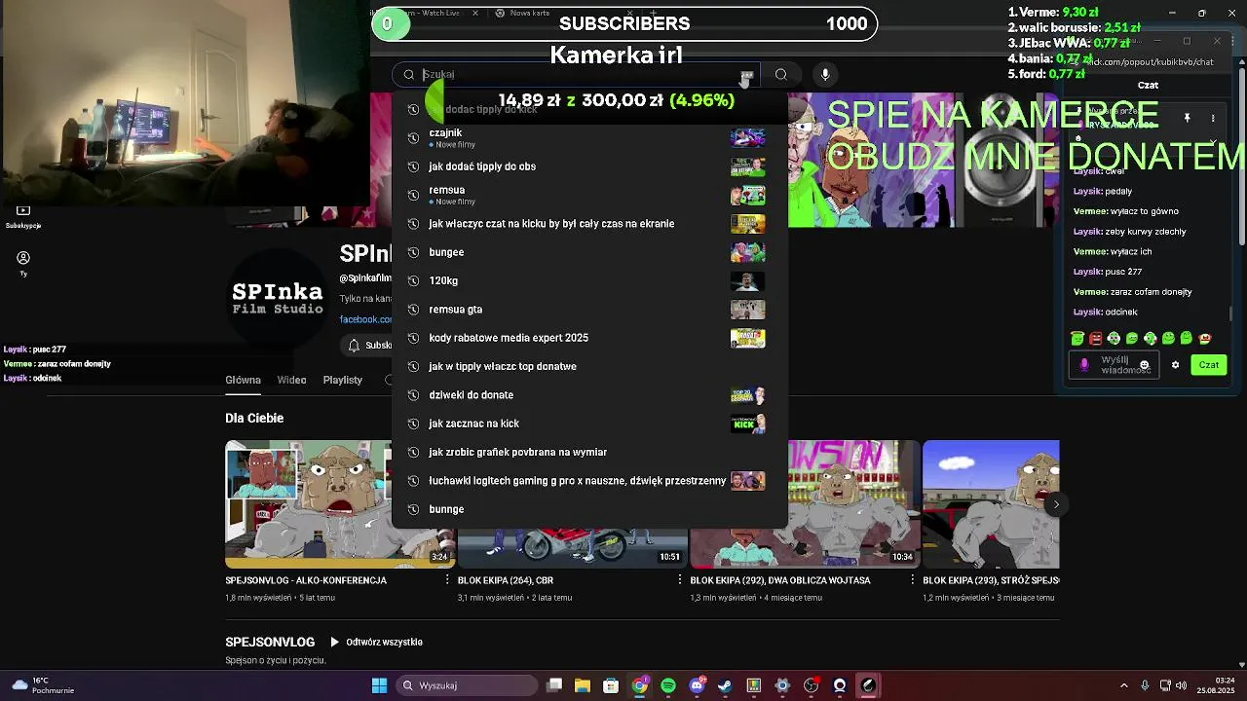
Task: Switch to the Wideo channel tab
Action: [x=291, y=380]
